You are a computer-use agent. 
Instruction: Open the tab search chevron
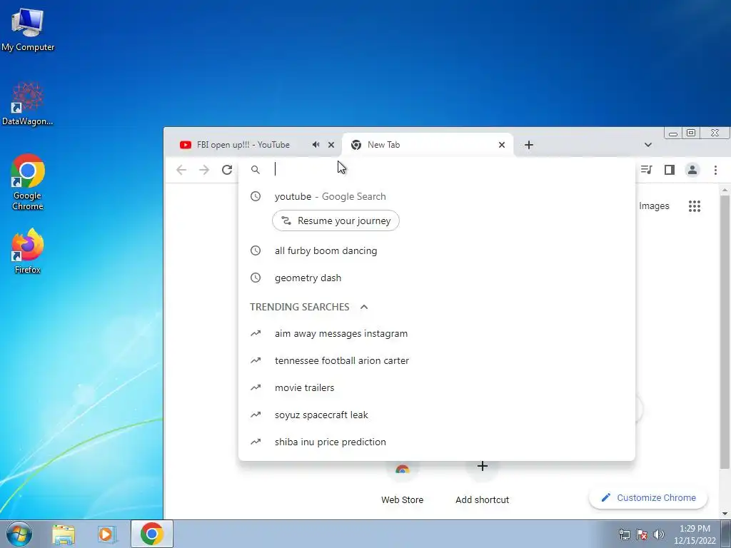(x=648, y=145)
